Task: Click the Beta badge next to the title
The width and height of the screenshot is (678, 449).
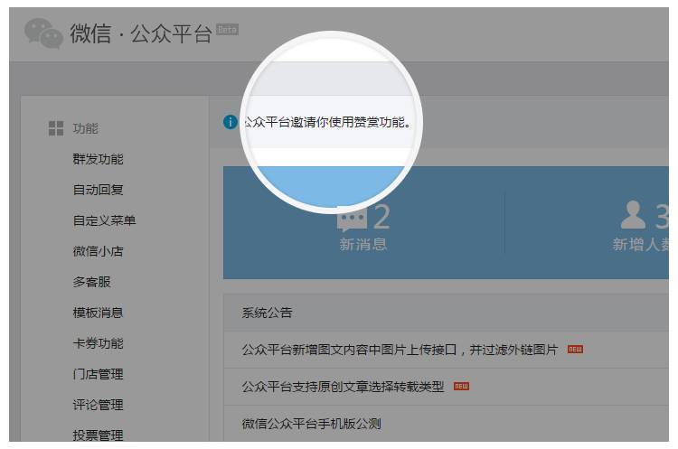Action: 227,30
